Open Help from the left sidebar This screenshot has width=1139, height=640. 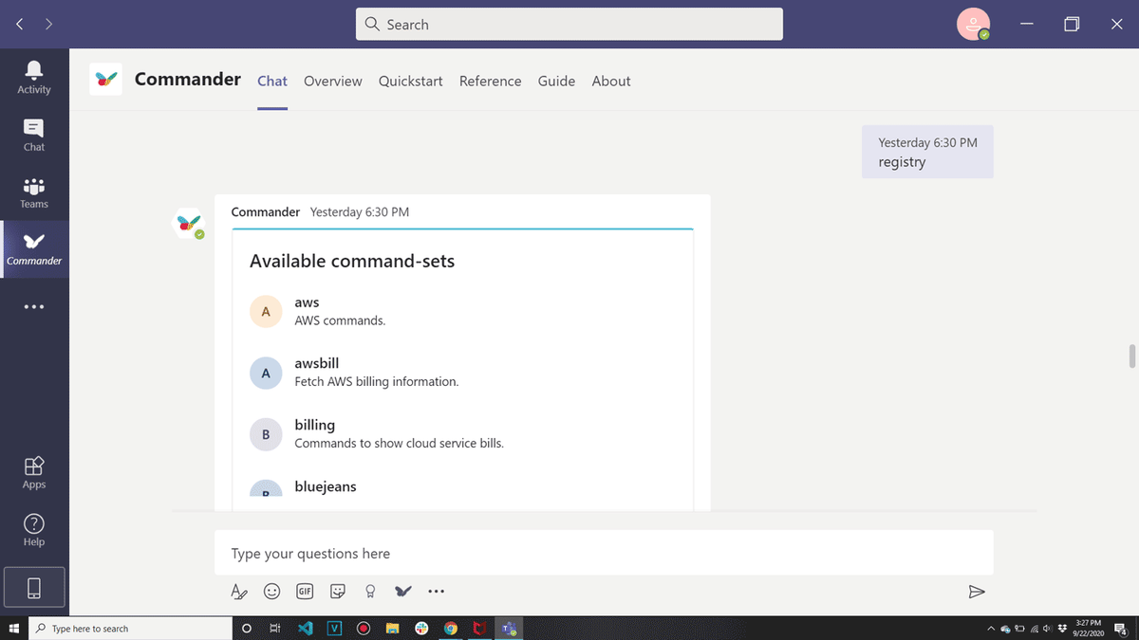tap(34, 529)
